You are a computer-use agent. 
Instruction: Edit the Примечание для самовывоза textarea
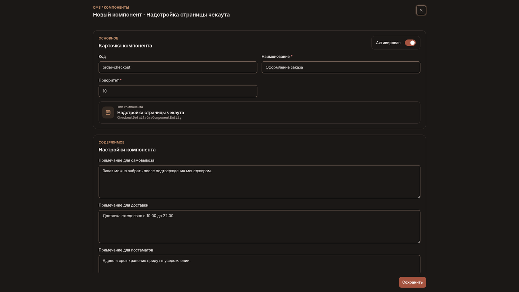click(x=259, y=182)
